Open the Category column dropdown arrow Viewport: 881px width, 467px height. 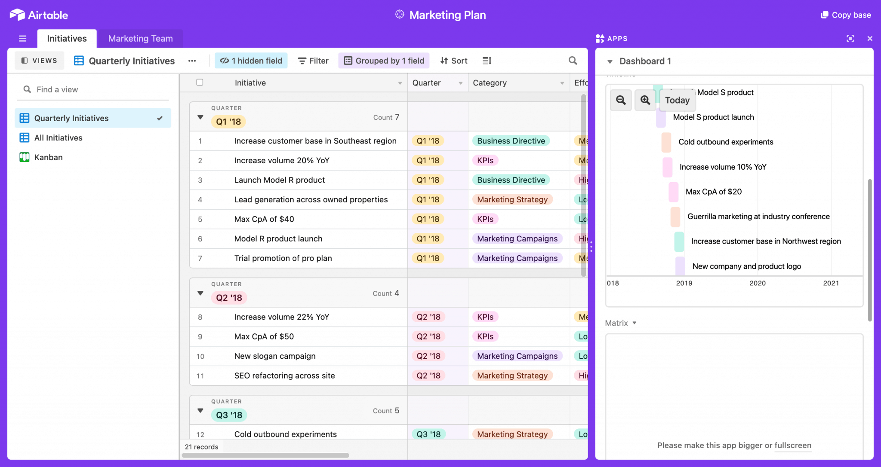[x=562, y=83]
